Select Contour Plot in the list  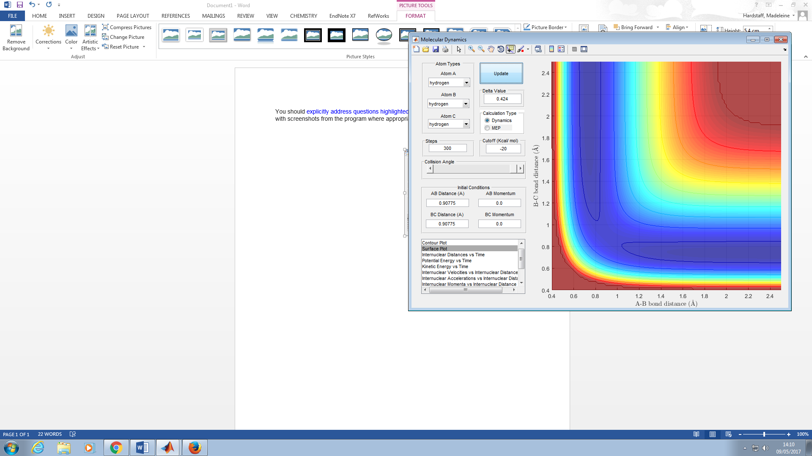pyautogui.click(x=434, y=243)
